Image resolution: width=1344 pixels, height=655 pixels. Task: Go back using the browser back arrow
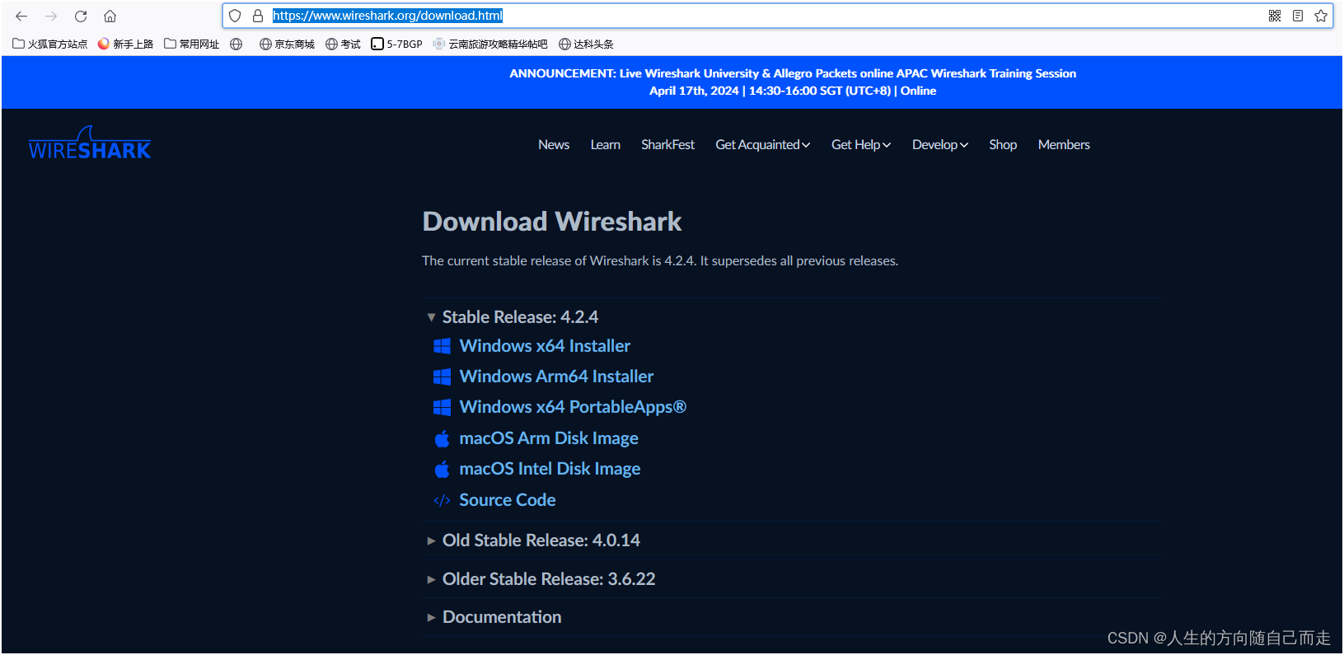21,16
